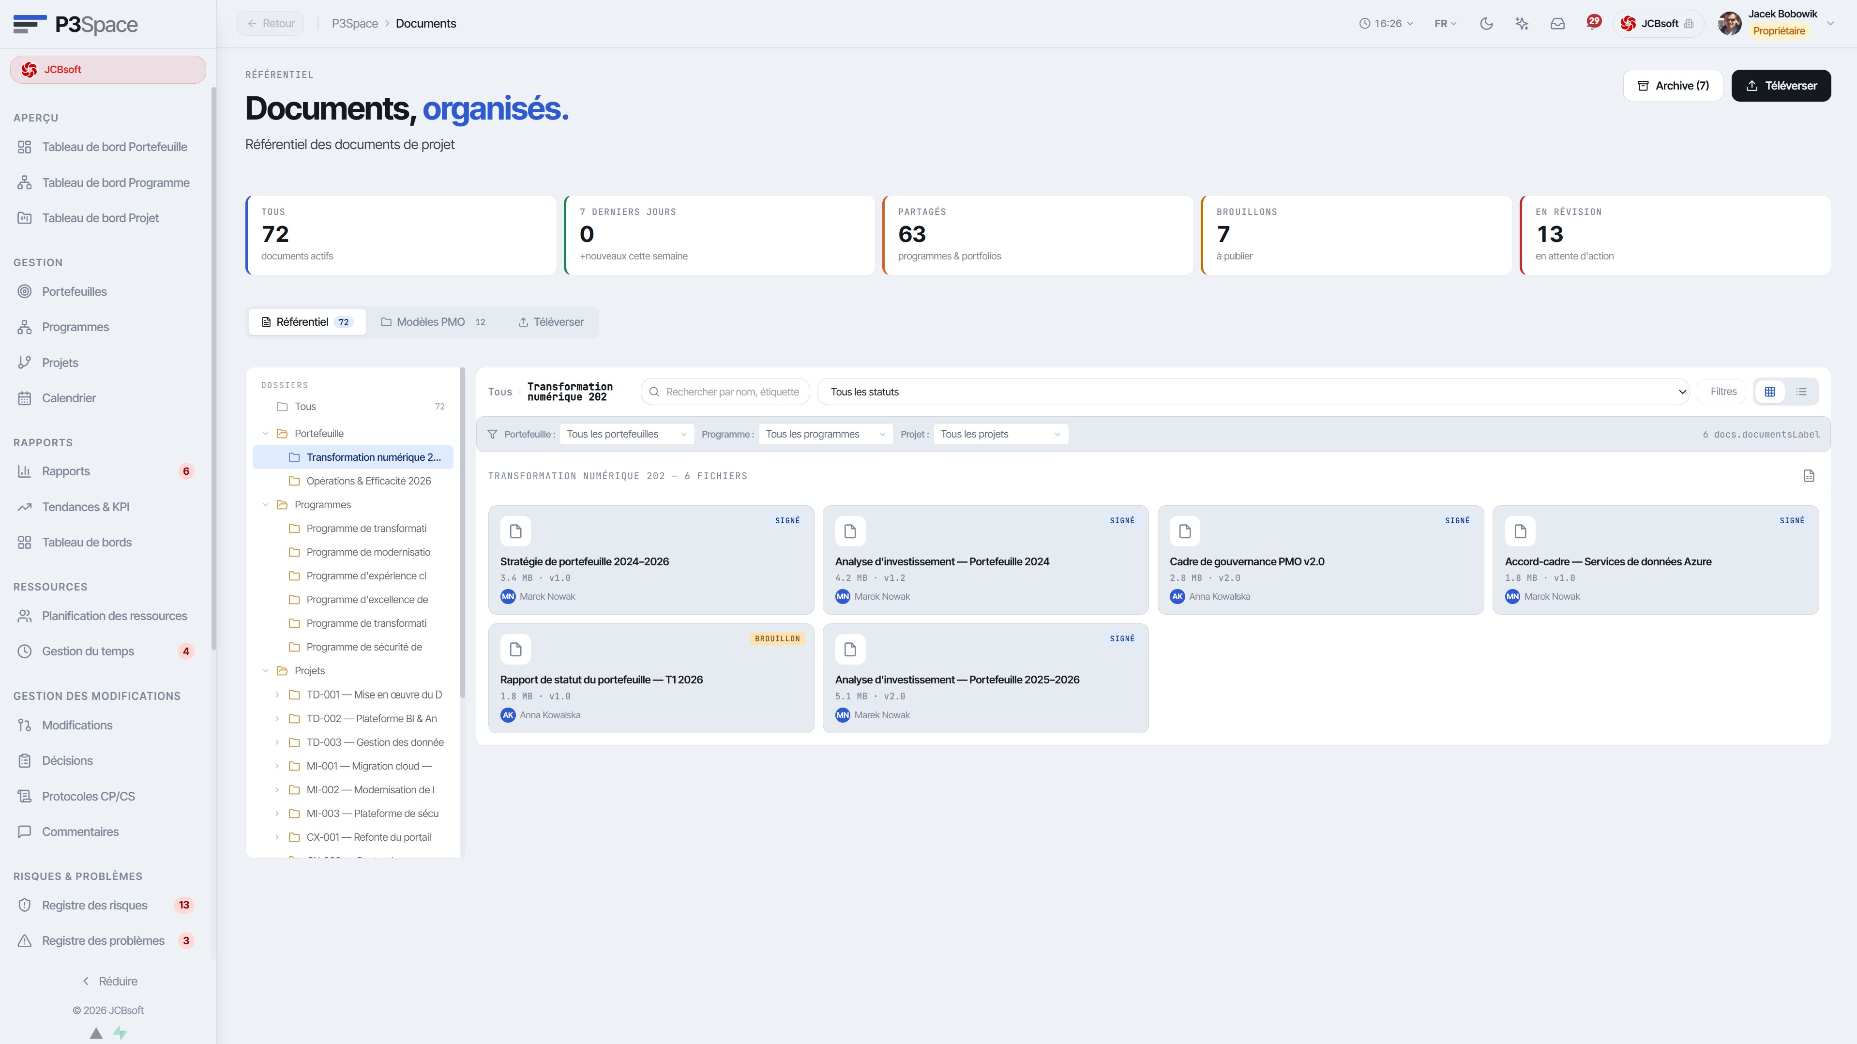Open Registre des risques shield icon
Viewport: 1857px width, 1044px height.
coord(25,905)
